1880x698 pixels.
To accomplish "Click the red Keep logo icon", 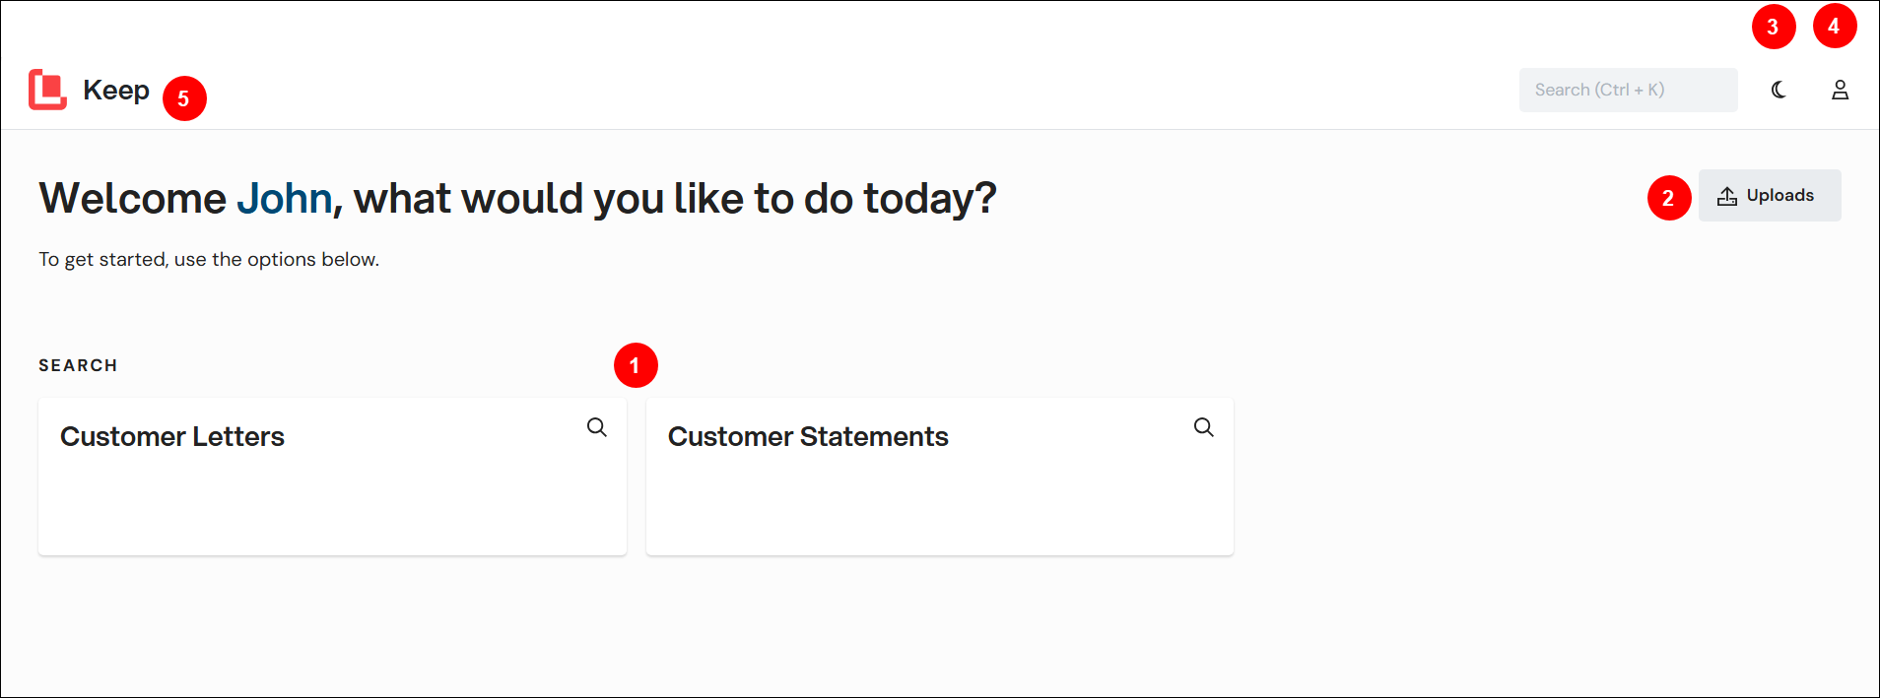I will tap(46, 90).
